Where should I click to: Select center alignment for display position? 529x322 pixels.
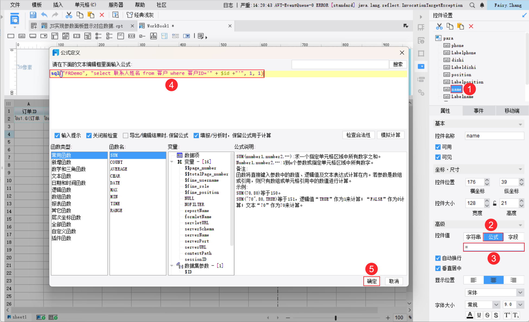tap(493, 280)
